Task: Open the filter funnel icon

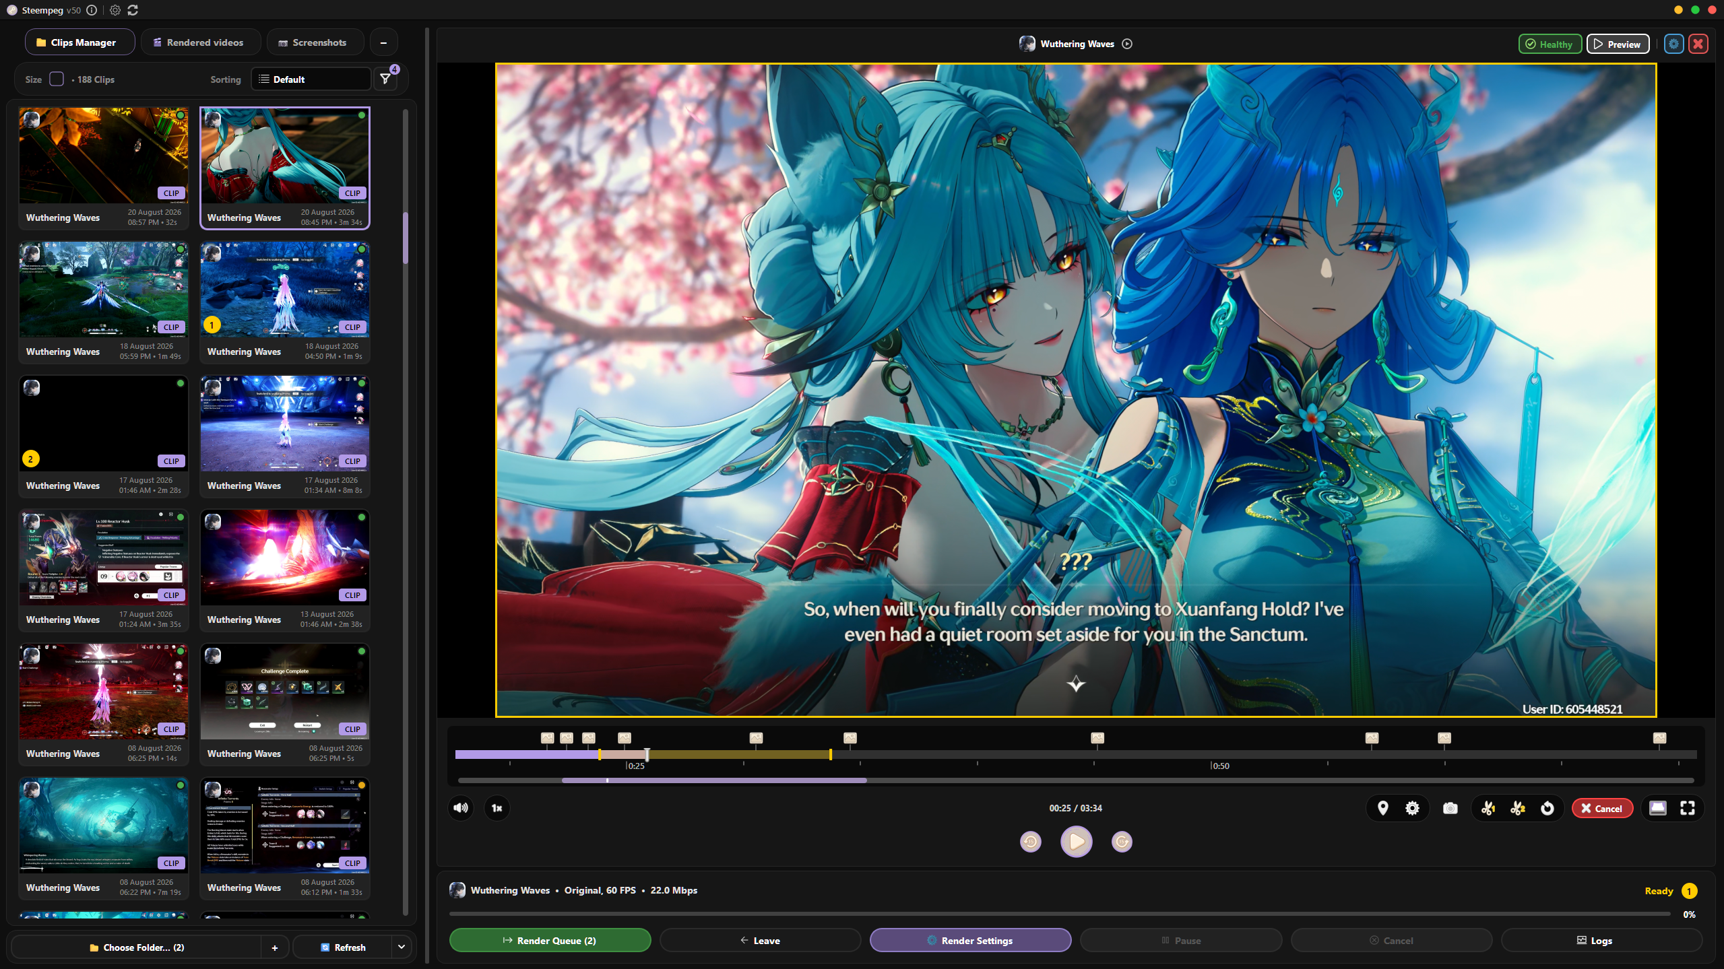Action: 385,79
